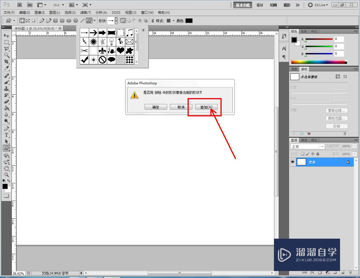Open Mini Bridge from the Mb icon
360x278 pixels.
click(x=30, y=5)
